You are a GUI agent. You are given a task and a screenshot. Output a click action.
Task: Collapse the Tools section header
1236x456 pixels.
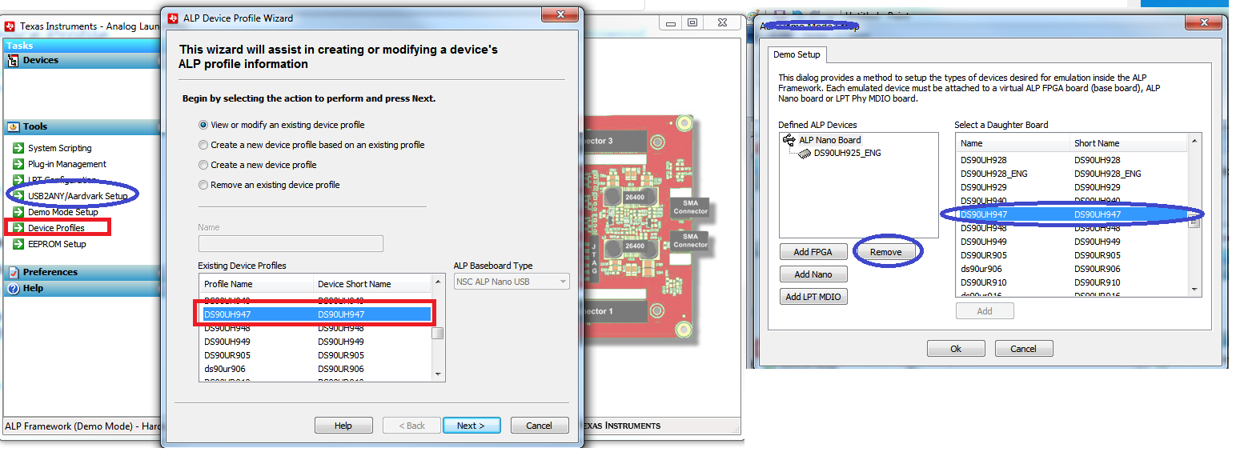(x=82, y=126)
